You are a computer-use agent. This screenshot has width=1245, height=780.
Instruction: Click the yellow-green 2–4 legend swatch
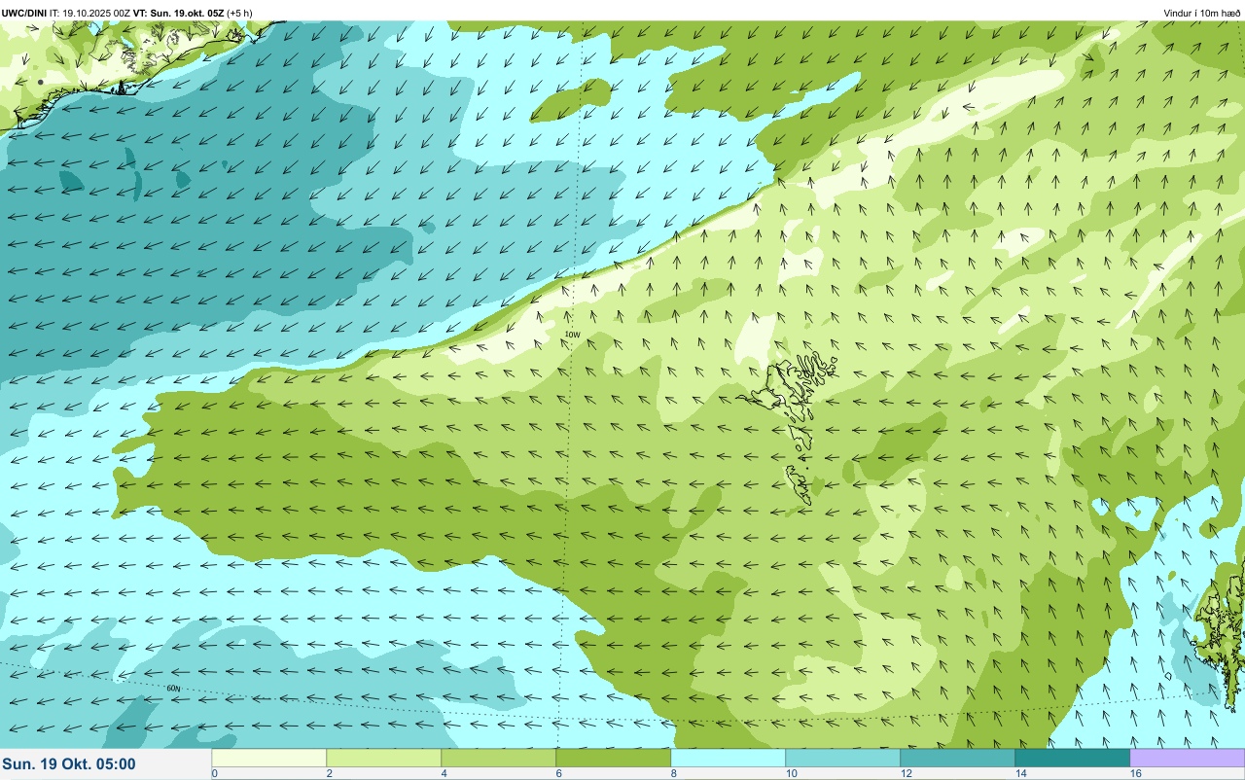[x=384, y=758]
